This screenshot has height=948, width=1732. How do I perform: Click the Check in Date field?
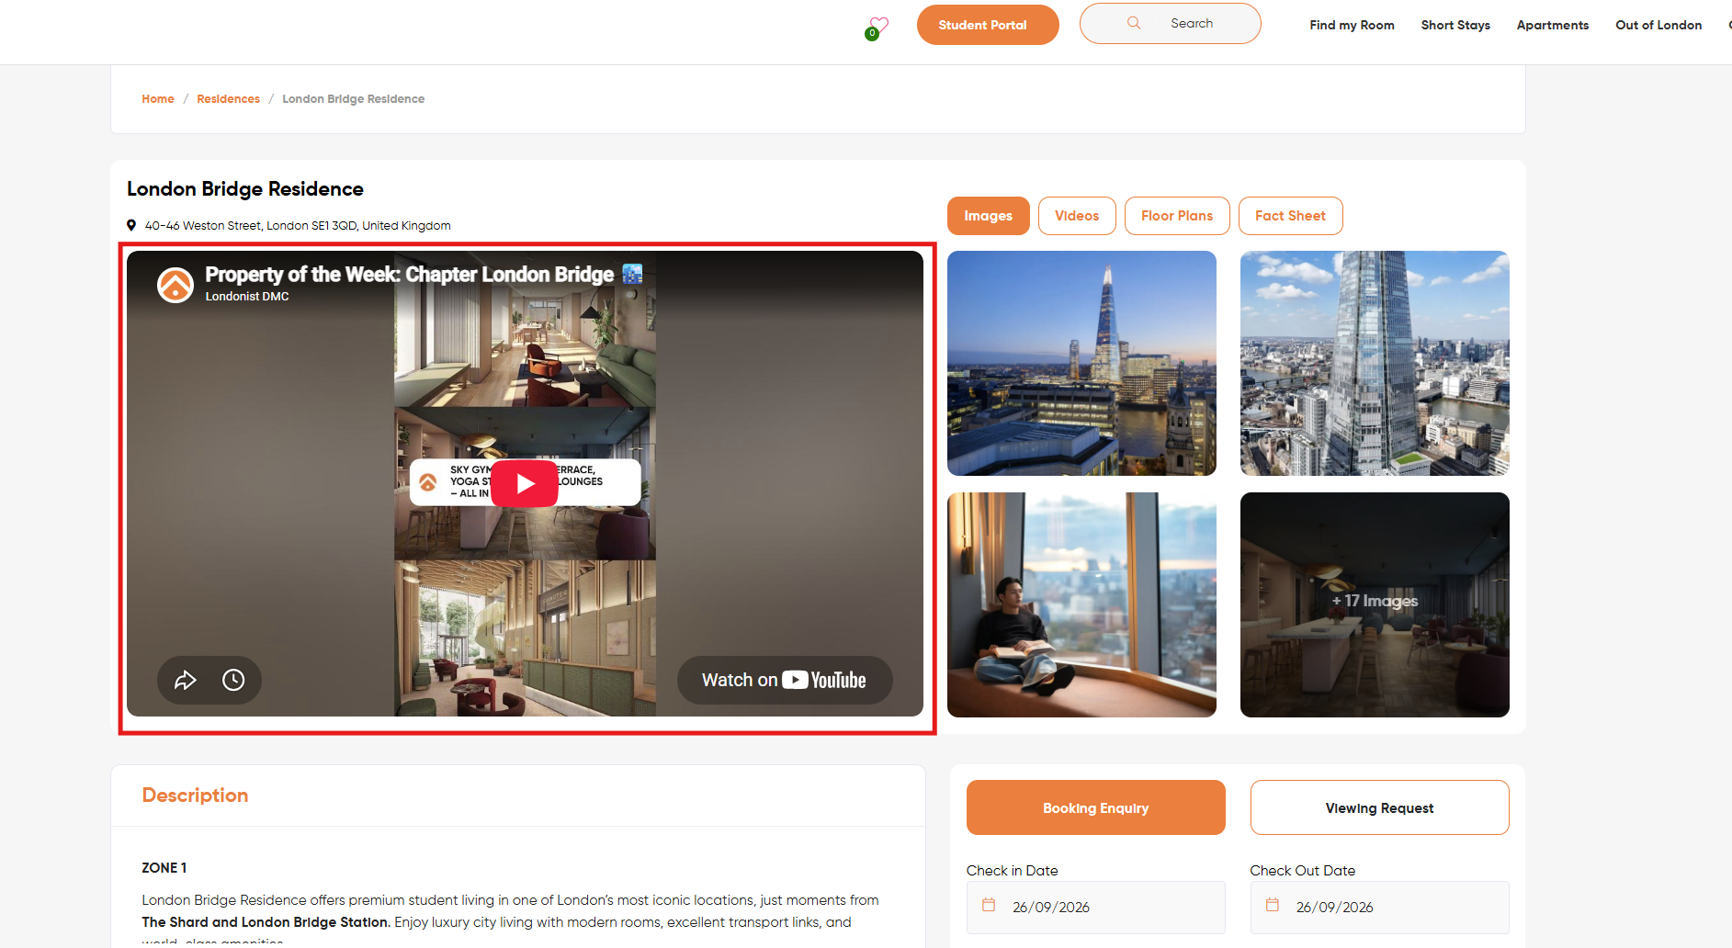click(1095, 908)
